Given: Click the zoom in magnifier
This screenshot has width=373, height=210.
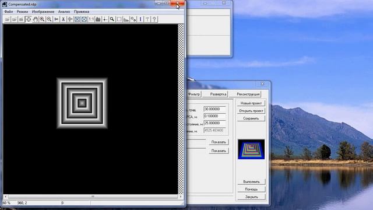Looking at the screenshot, I should pos(42,19).
